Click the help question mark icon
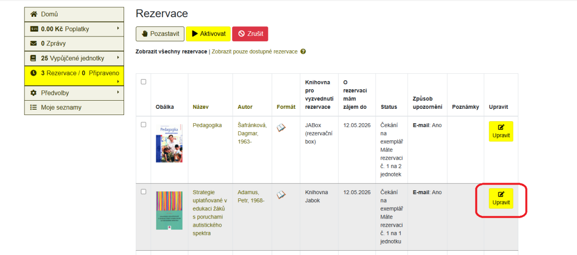The height and width of the screenshot is (255, 577). tap(303, 52)
